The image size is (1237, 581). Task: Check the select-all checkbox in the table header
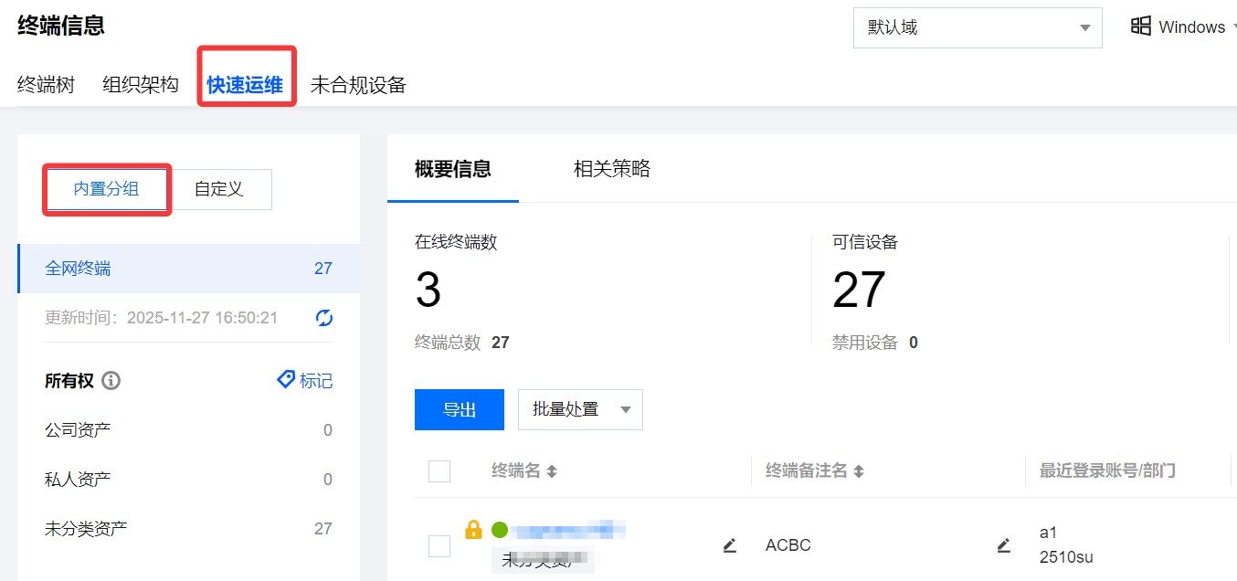coord(439,471)
